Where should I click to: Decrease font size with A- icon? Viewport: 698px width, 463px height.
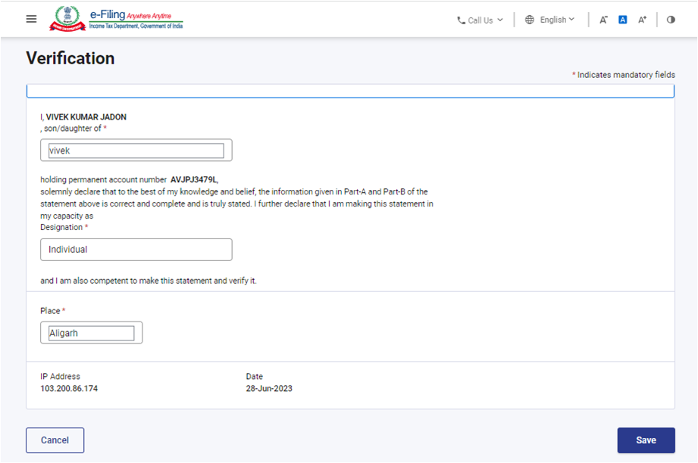click(x=603, y=20)
